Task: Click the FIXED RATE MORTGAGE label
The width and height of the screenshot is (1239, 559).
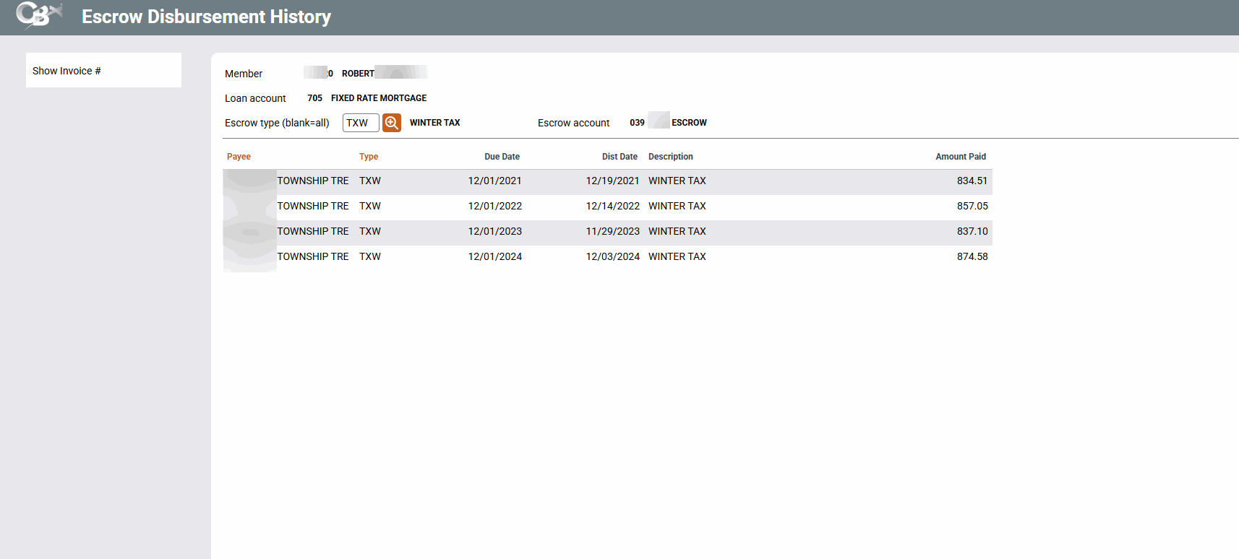Action: [379, 98]
